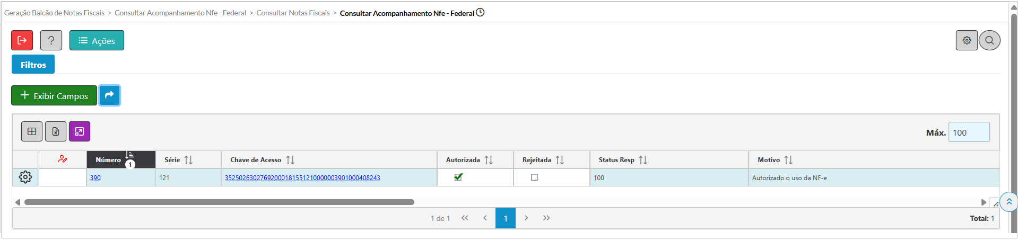Click the magnifier search icon
The height and width of the screenshot is (240, 1018).
[989, 40]
